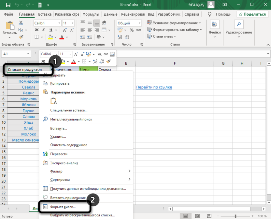The image size is (271, 219).
Task: Switch to the Вставка ribbon tab
Action: [x=45, y=14]
